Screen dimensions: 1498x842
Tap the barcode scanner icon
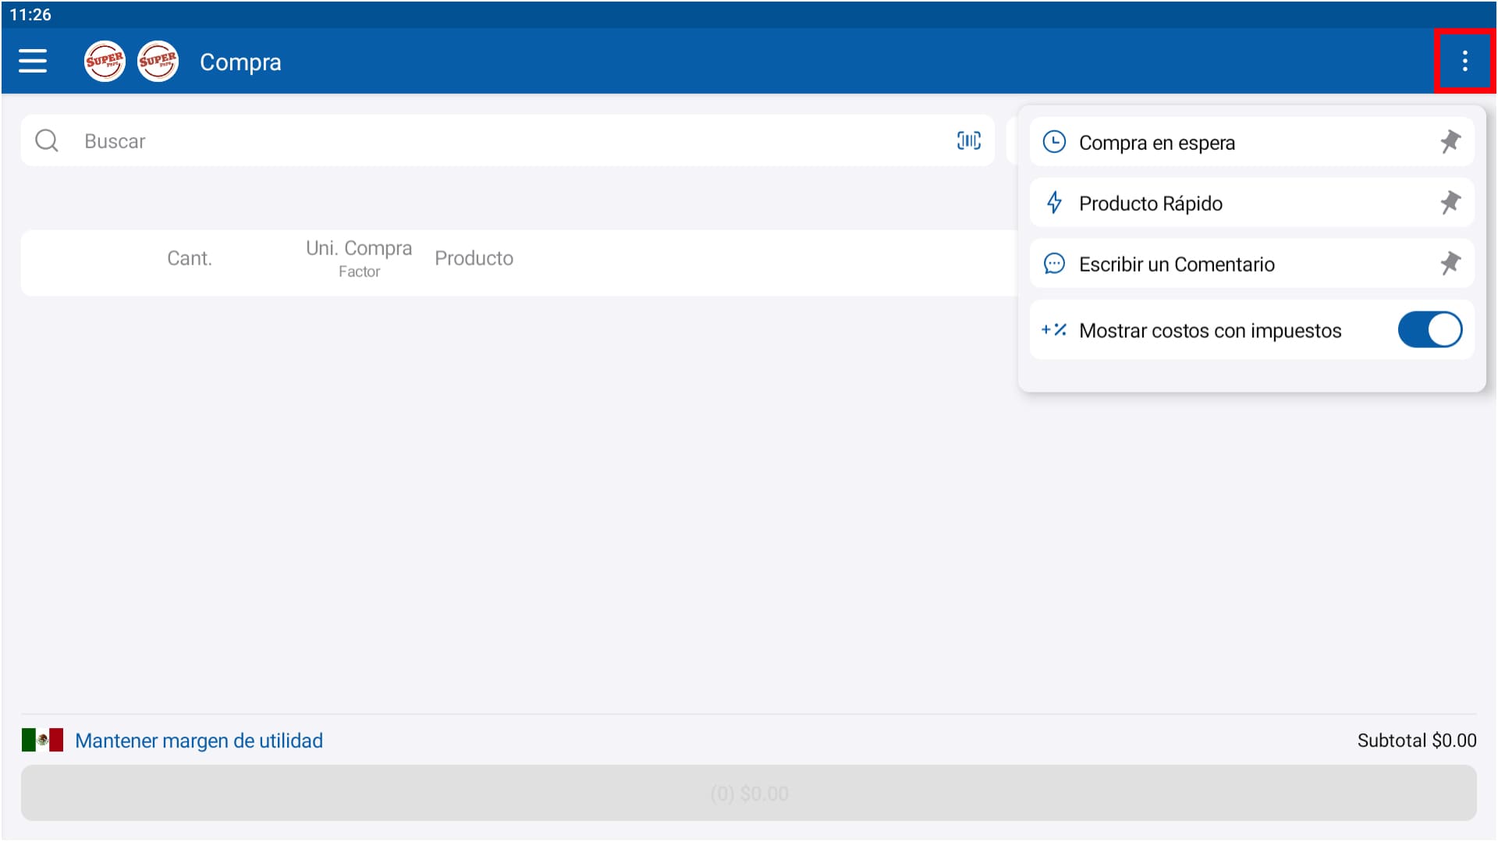click(x=968, y=140)
